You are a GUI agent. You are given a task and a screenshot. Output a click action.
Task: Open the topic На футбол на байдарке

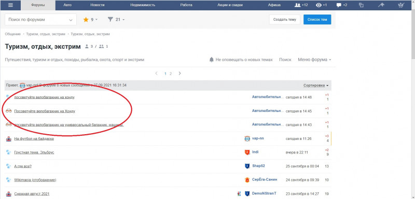point(34,139)
